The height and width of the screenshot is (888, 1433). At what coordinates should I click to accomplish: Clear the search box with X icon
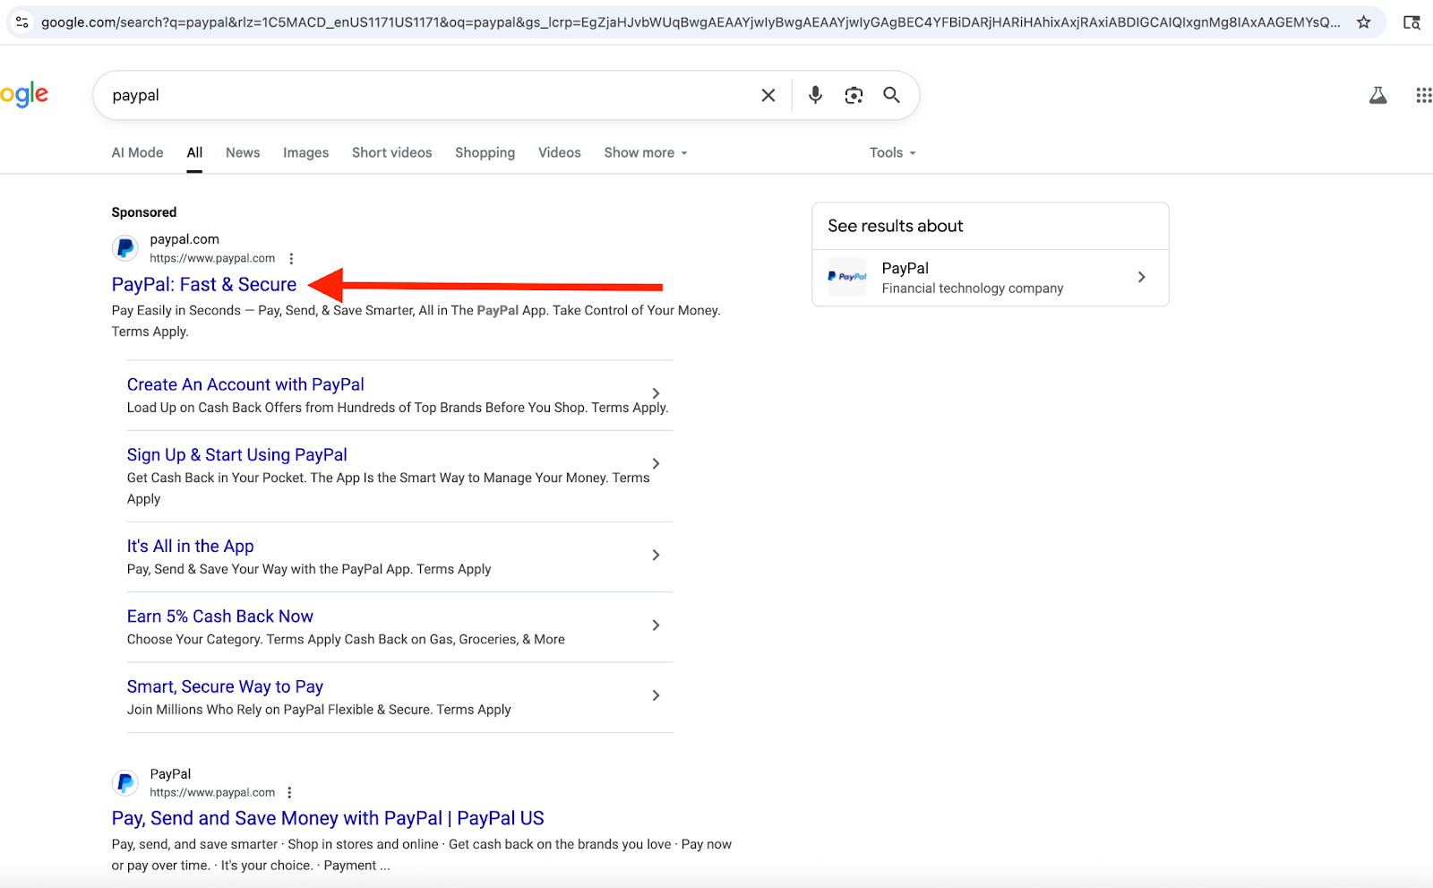point(768,95)
